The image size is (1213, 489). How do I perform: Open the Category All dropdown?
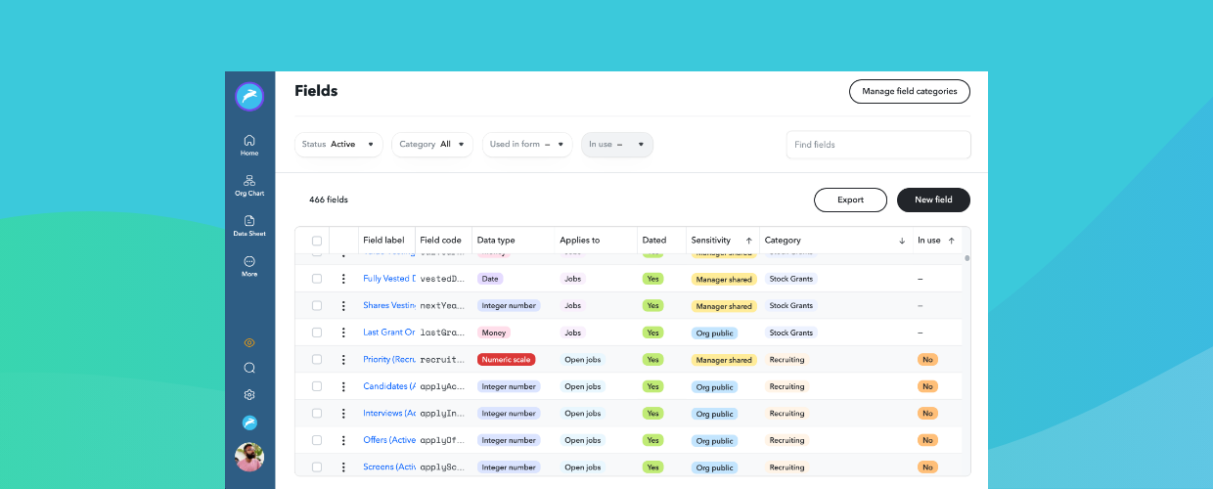point(432,145)
